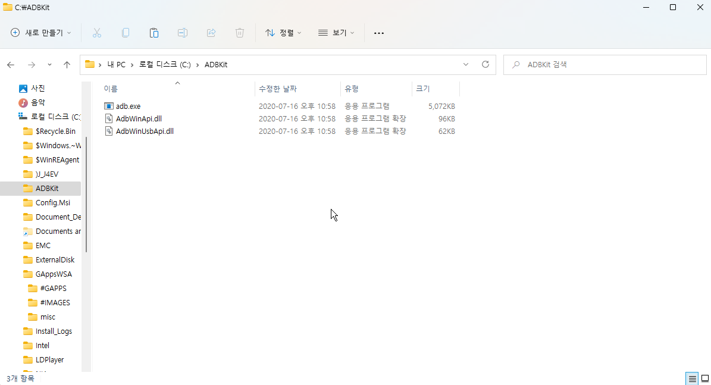Click the Delete trash icon
This screenshot has width=711, height=385.
239,33
